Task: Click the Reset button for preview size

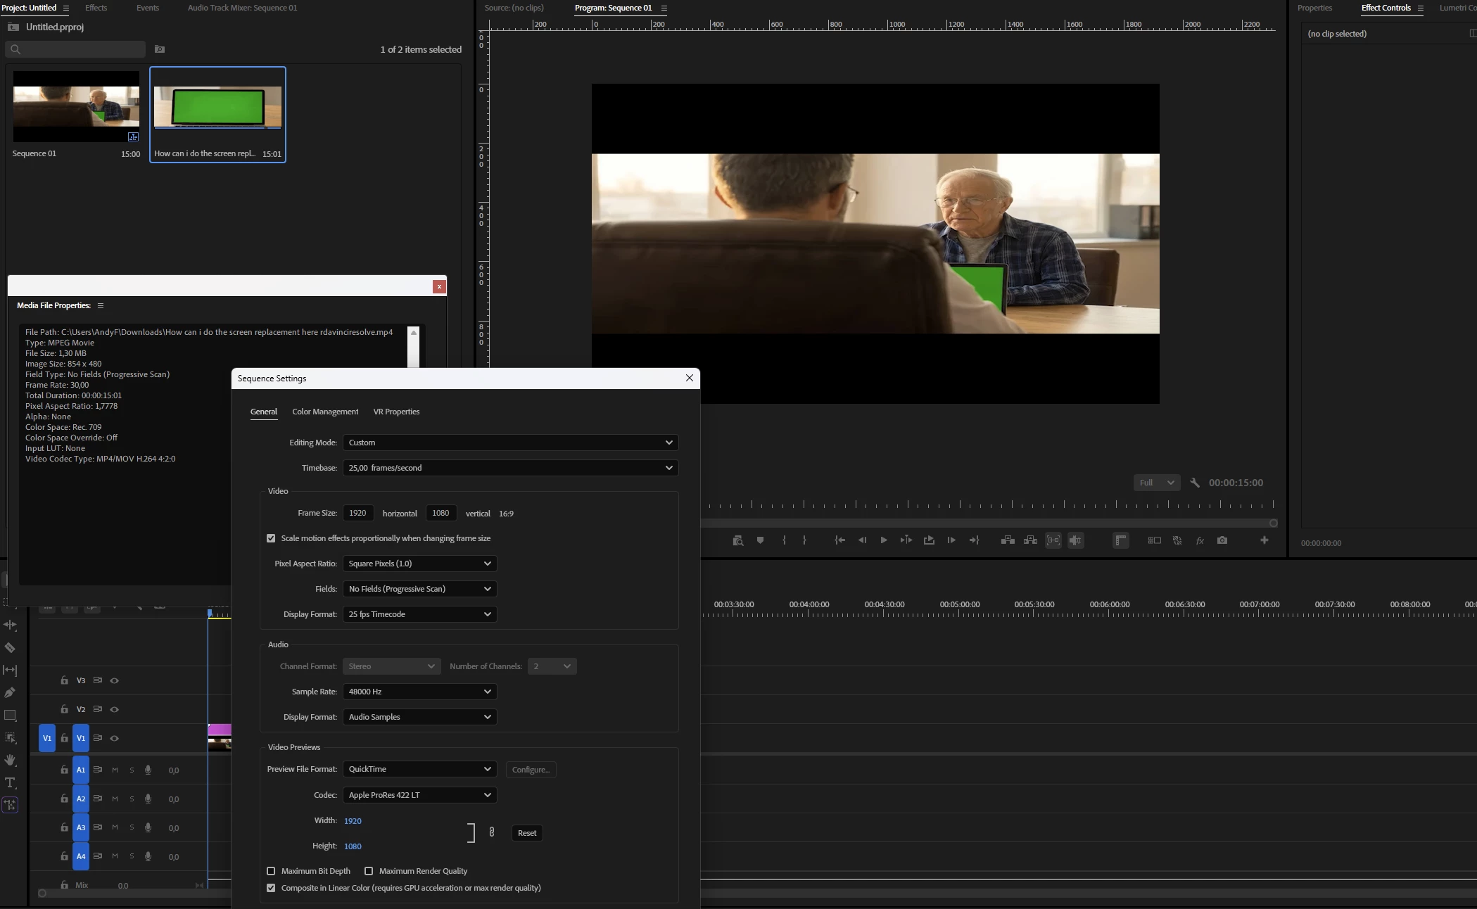Action: point(526,833)
